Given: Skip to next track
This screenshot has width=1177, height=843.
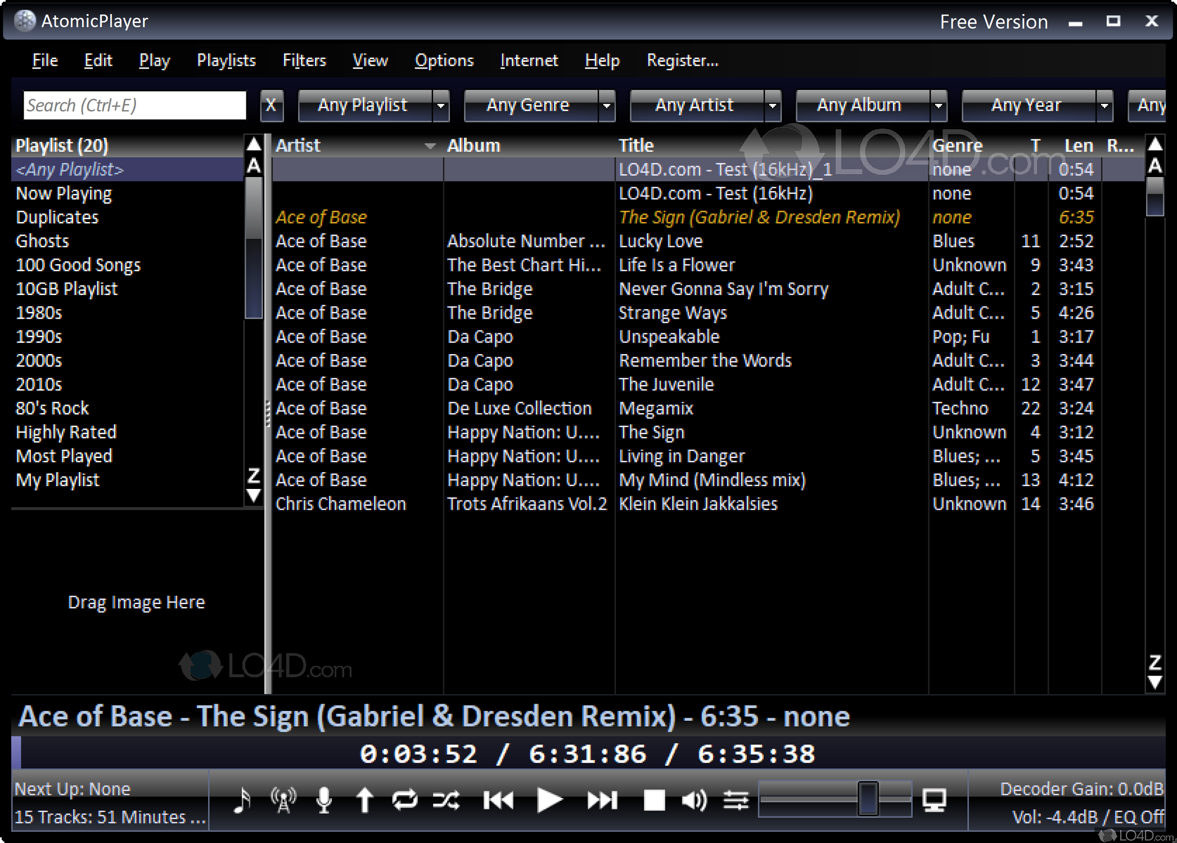Looking at the screenshot, I should (x=602, y=800).
